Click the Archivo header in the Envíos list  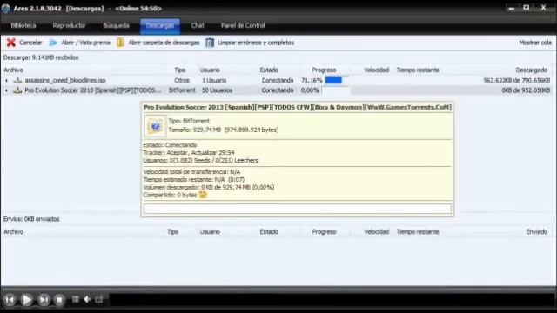pyautogui.click(x=14, y=232)
